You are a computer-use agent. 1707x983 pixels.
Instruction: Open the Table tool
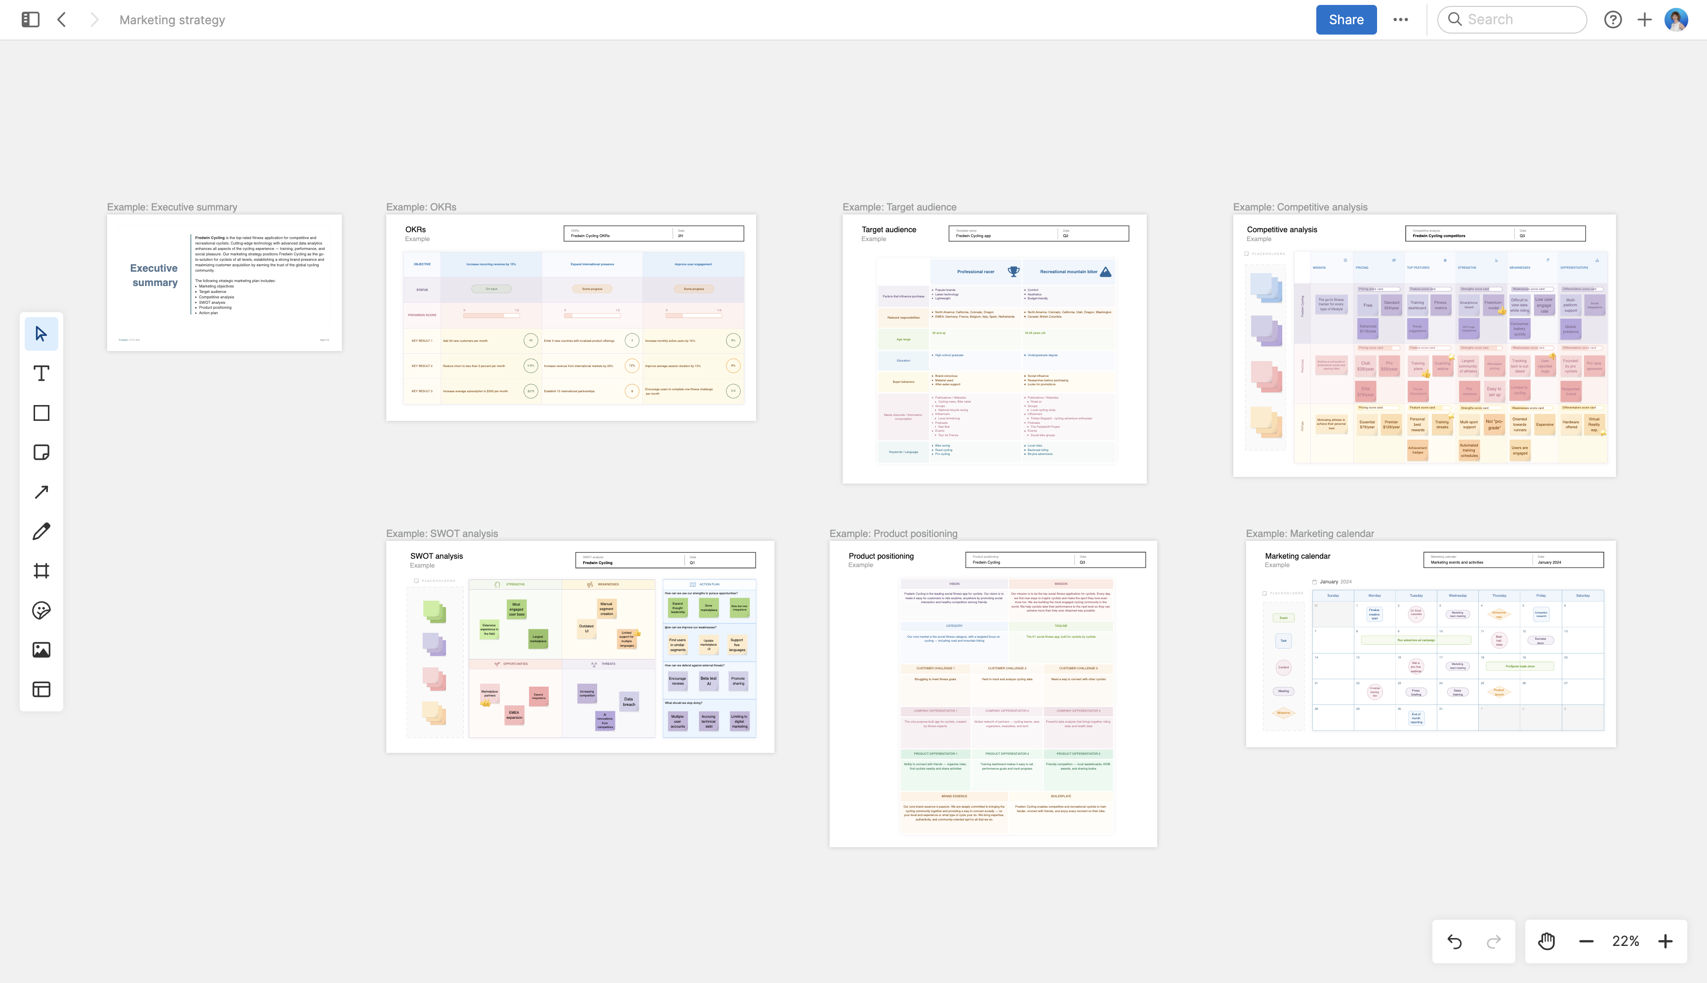[x=41, y=689]
